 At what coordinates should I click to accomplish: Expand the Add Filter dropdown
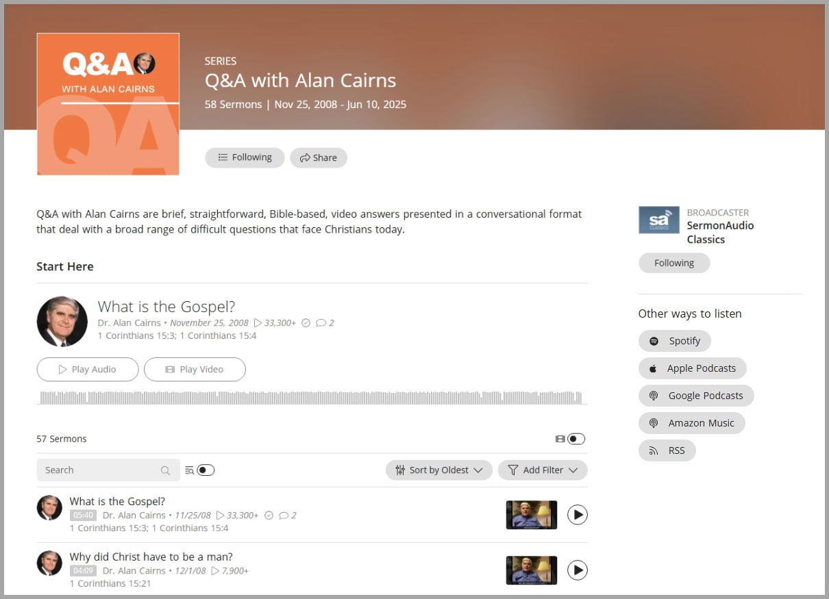coord(543,470)
